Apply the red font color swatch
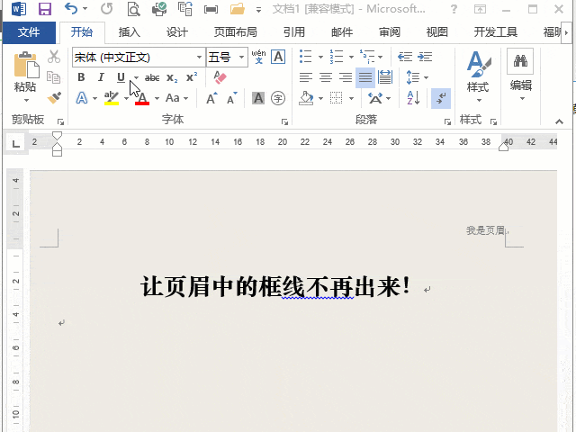576x432 pixels. [x=141, y=98]
